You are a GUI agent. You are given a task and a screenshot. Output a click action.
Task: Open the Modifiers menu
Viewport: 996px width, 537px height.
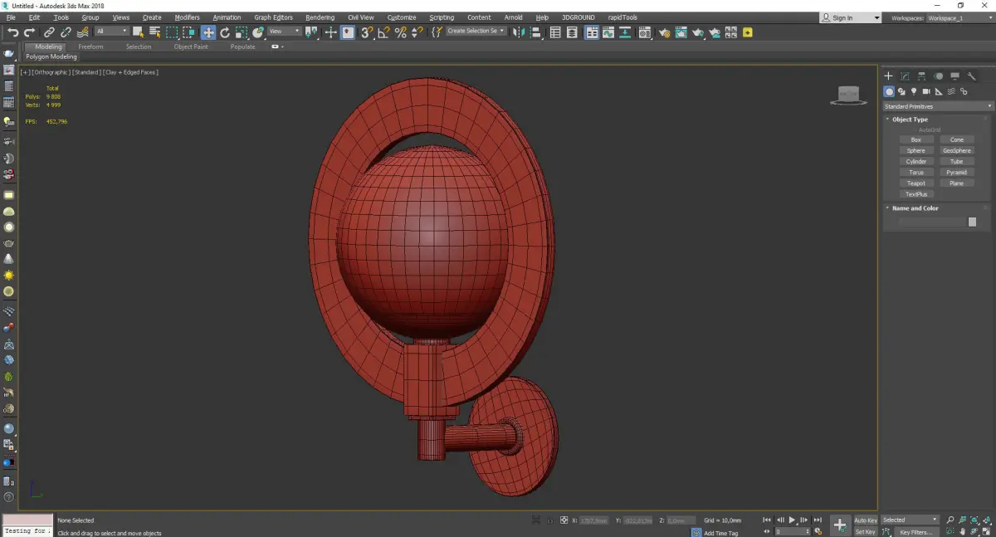[x=187, y=17]
